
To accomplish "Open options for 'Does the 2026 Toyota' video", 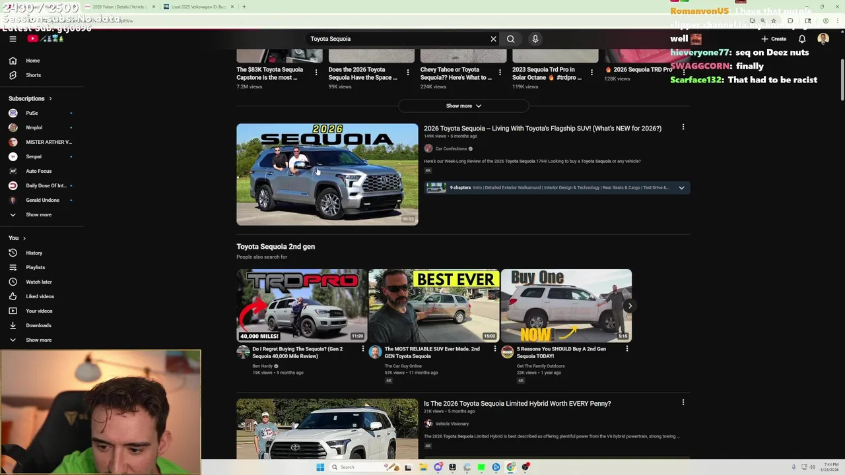I will coord(407,73).
